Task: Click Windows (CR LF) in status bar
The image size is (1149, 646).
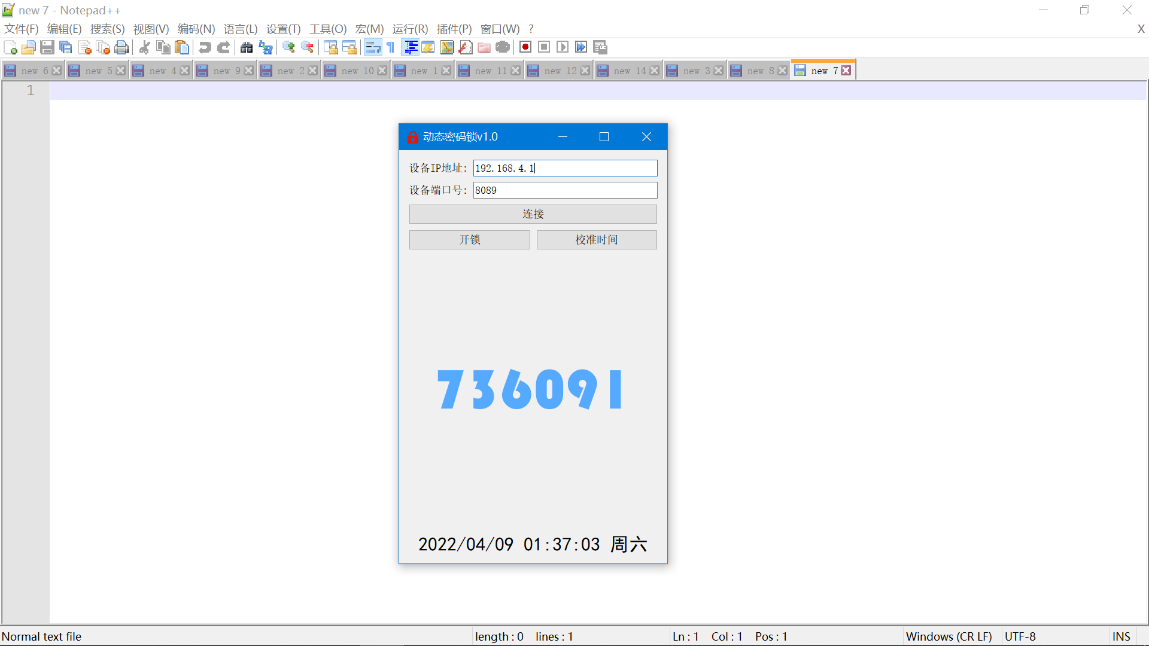Action: pos(949,636)
